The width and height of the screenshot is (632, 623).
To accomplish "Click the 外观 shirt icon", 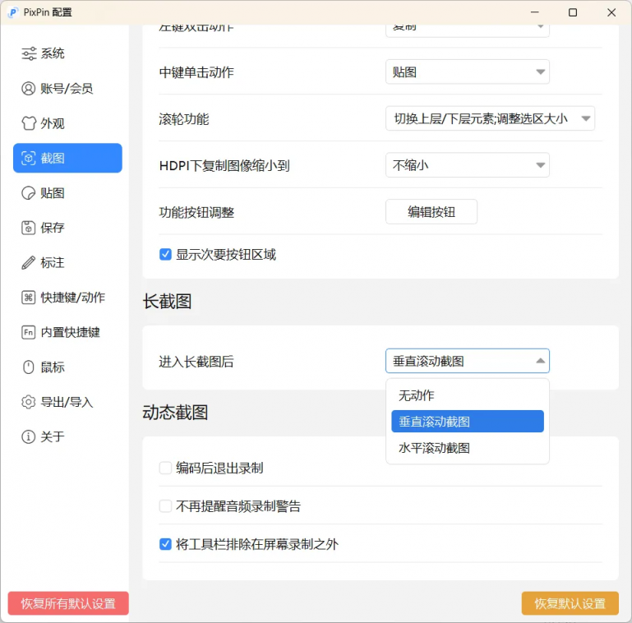I will [x=29, y=123].
